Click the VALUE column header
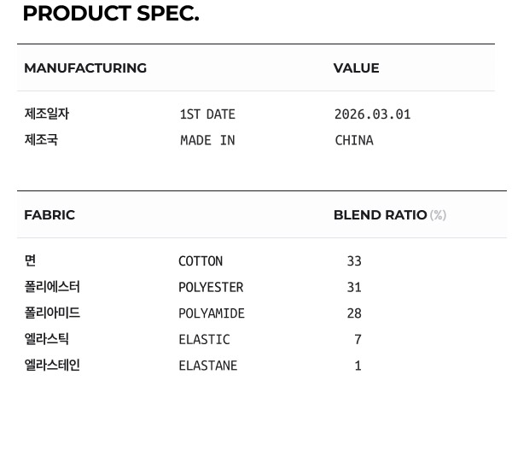 click(356, 68)
